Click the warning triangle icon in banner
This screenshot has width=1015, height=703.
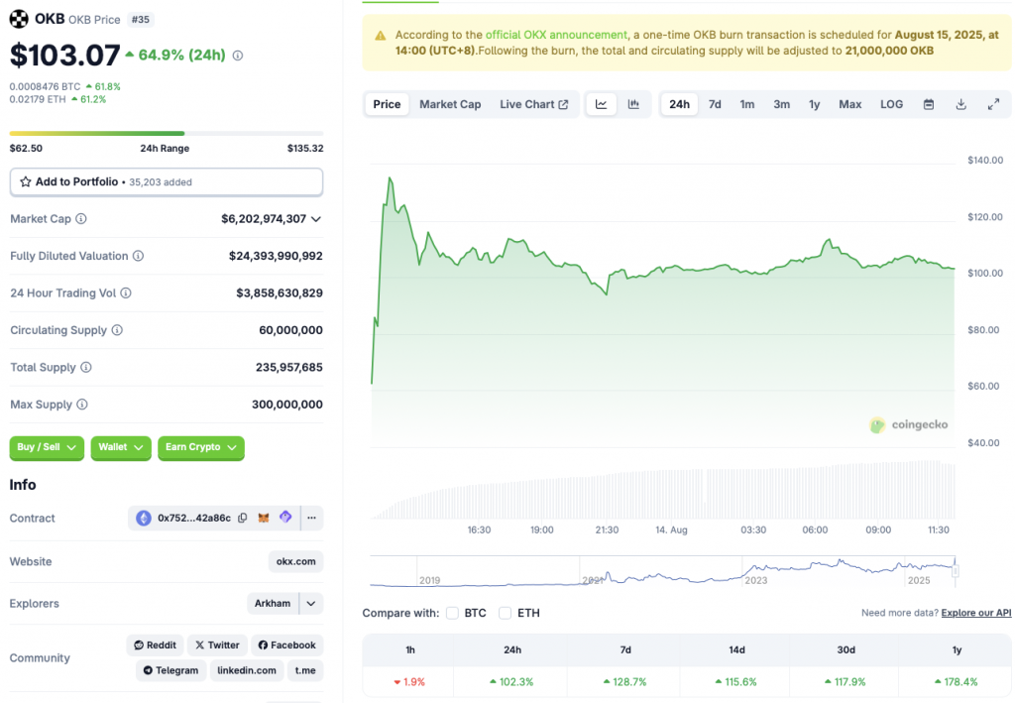380,36
